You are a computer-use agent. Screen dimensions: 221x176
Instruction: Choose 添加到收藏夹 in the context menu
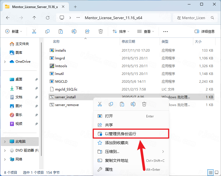tap(131, 143)
